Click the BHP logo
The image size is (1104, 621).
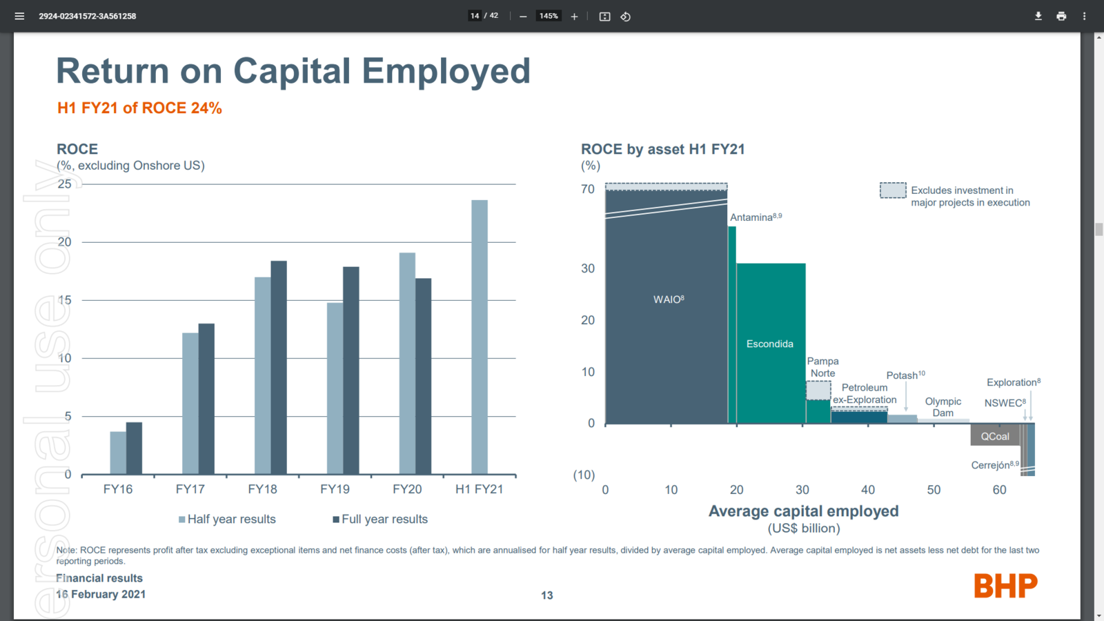[1006, 586]
